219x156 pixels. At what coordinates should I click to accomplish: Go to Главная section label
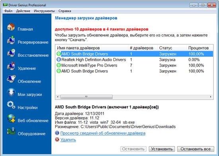point(25,29)
